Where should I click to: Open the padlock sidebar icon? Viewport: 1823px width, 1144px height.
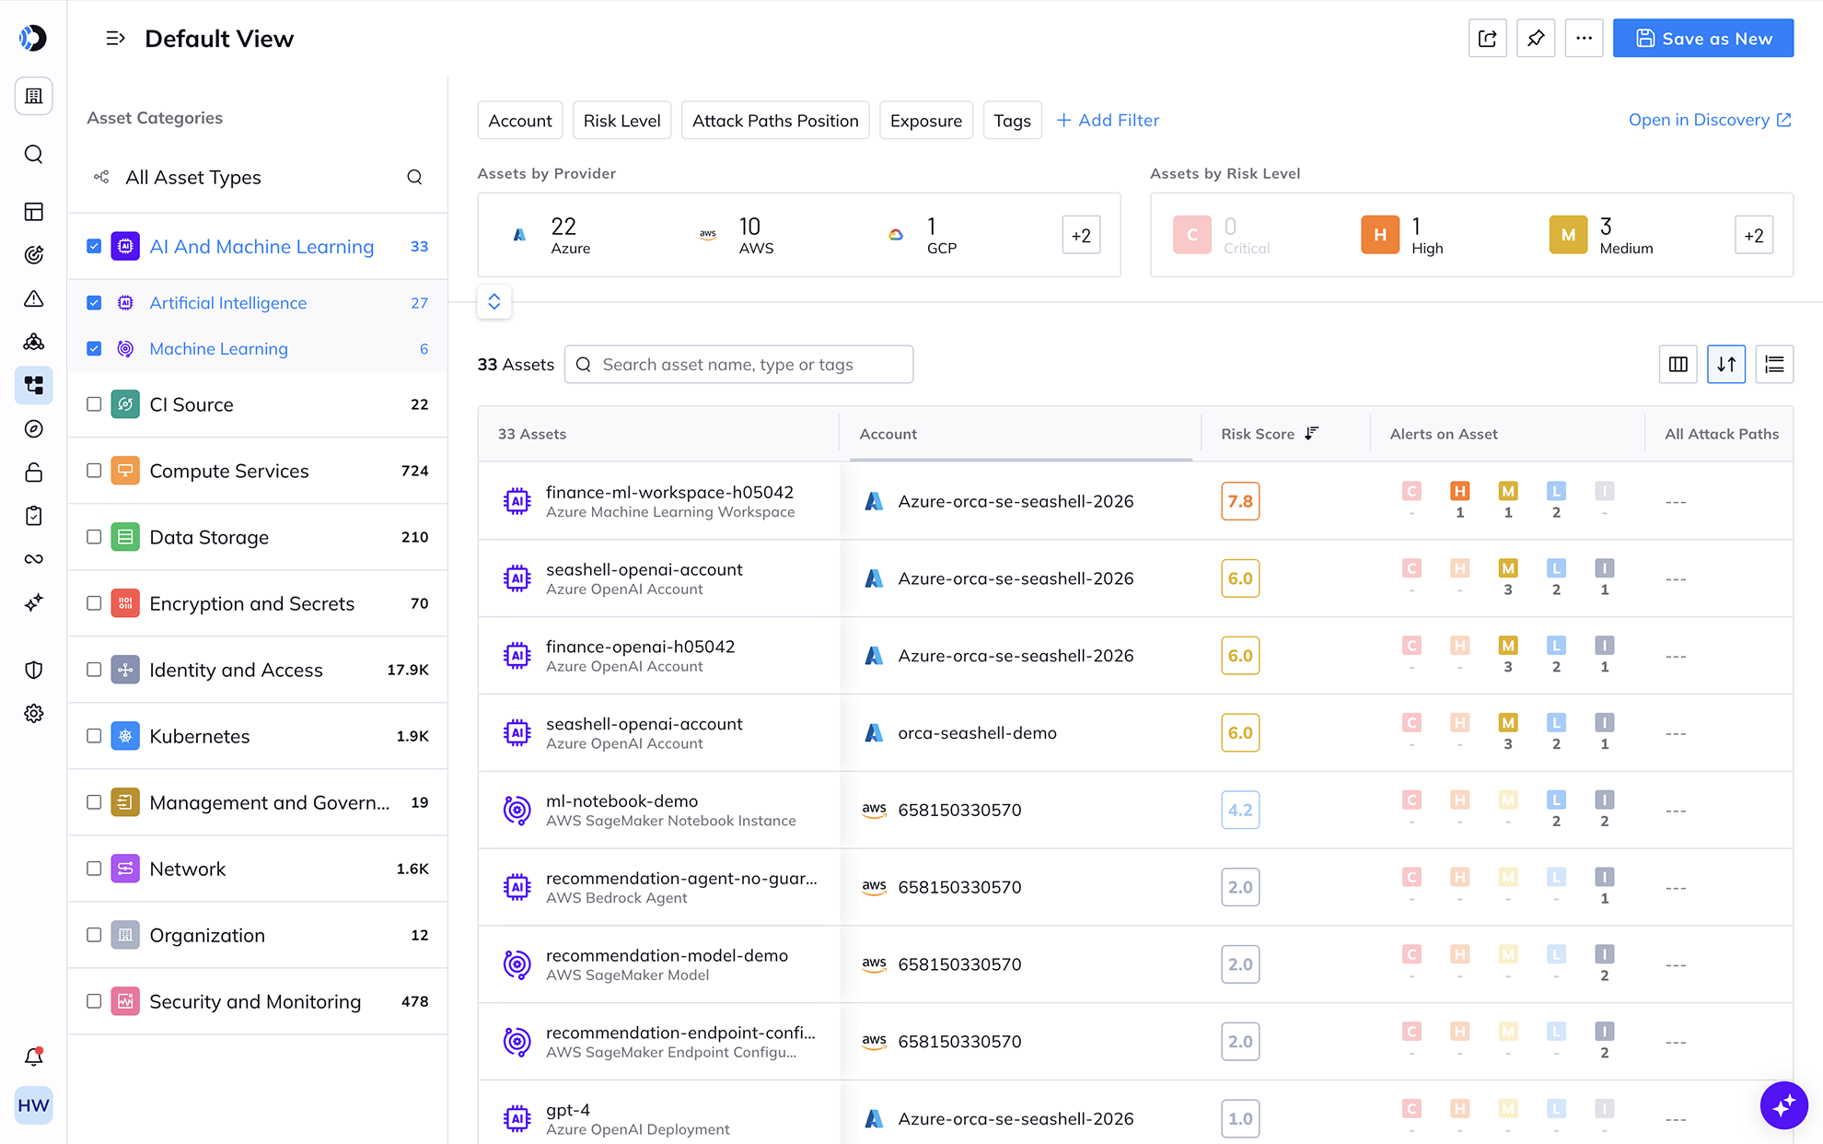[x=33, y=473]
